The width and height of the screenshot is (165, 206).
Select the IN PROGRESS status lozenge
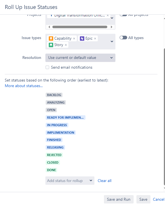57,125
